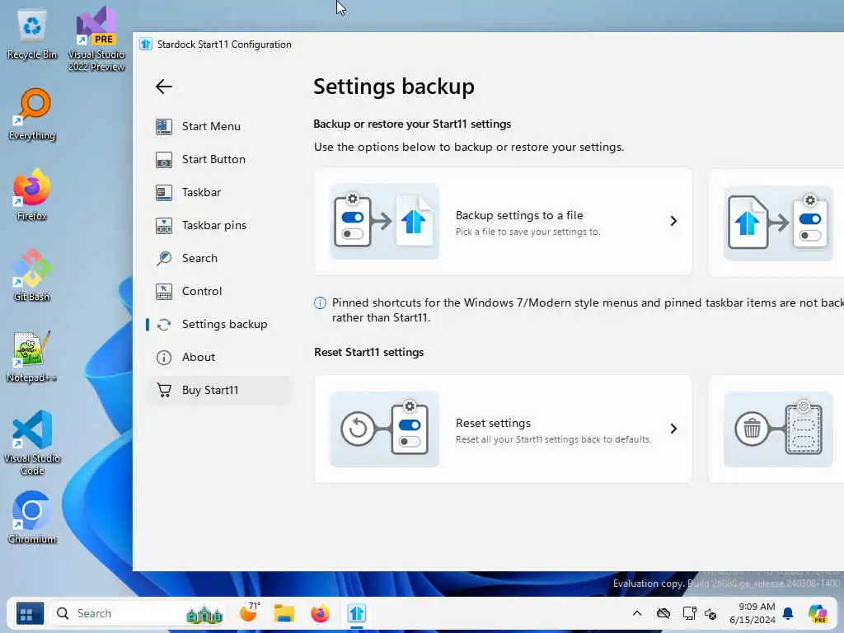This screenshot has width=844, height=633.
Task: Expand Reset settings chevron arrow
Action: coord(673,429)
